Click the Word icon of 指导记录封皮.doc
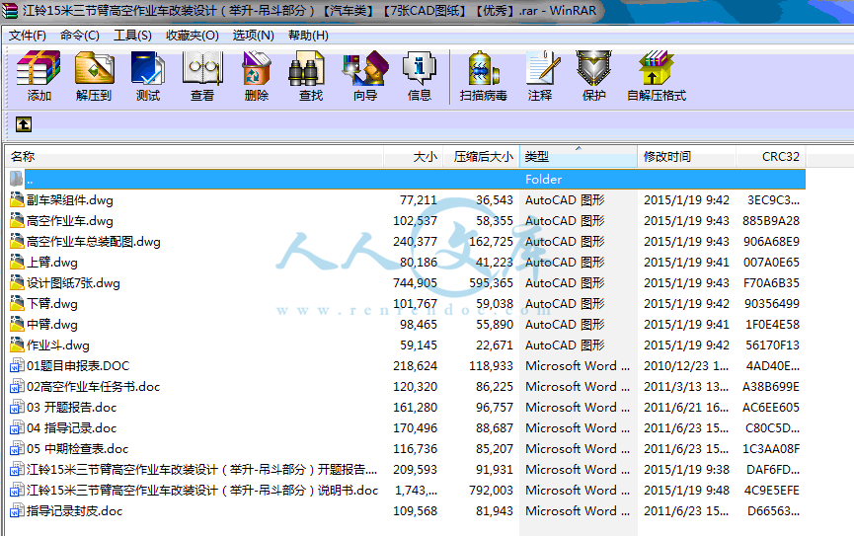The height and width of the screenshot is (536, 854). point(17,510)
